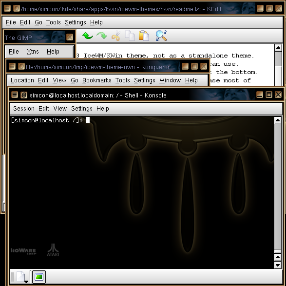Click Konsole vertical scrollbar track
This screenshot has width=286, height=286.
(x=278, y=187)
